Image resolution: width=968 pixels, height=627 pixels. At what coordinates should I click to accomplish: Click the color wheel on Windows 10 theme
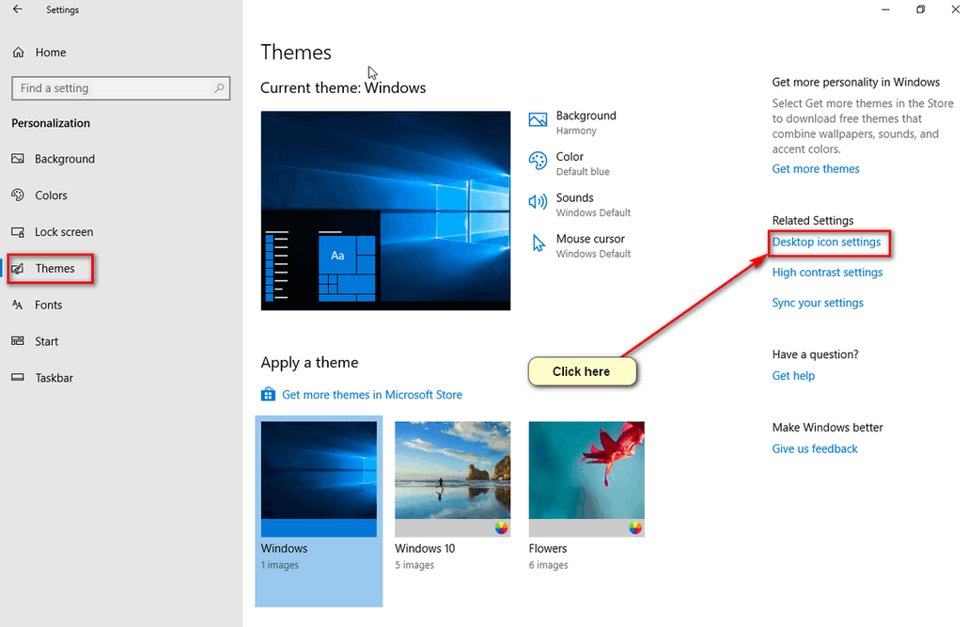(501, 527)
